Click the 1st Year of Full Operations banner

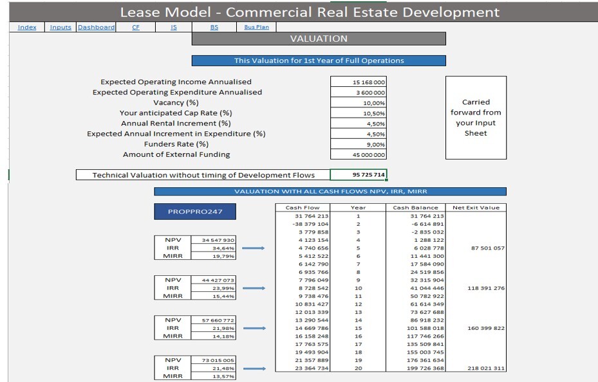pos(318,60)
